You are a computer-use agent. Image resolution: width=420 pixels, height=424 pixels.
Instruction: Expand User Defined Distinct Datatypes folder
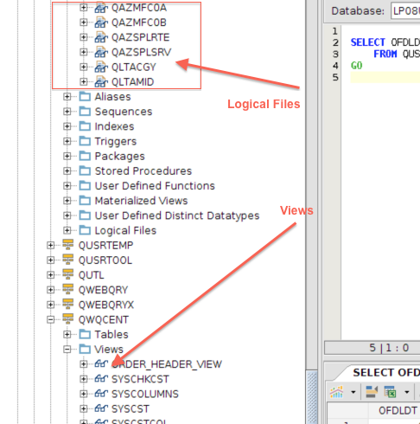click(67, 215)
